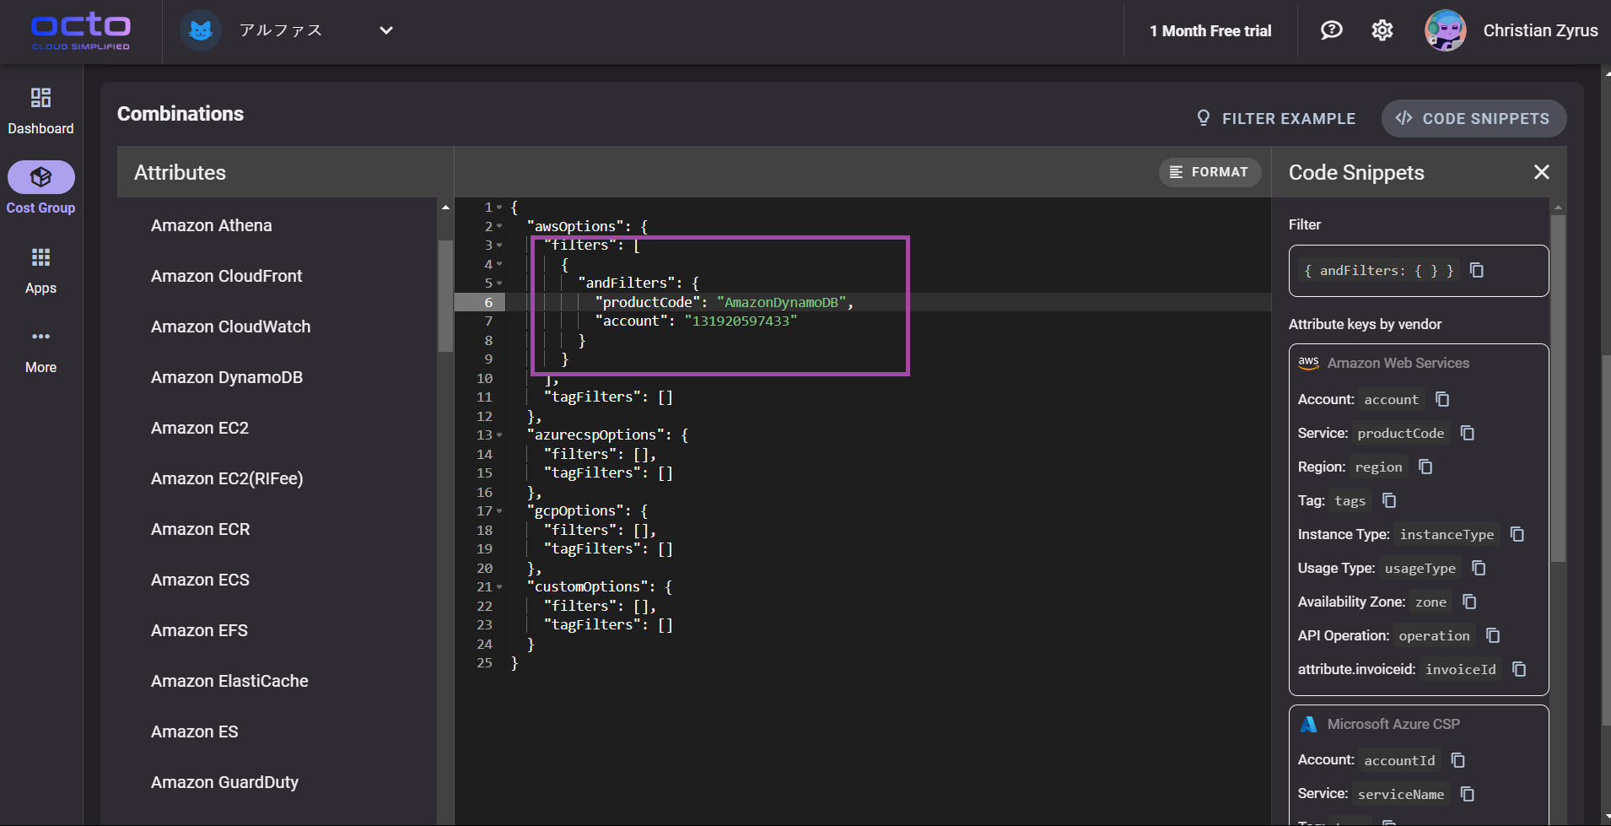Viewport: 1611px width, 826px height.
Task: Click the Combinations heading
Action: click(180, 114)
